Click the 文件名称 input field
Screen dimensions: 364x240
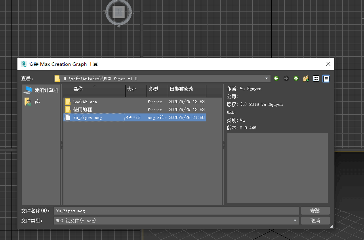click(176, 211)
